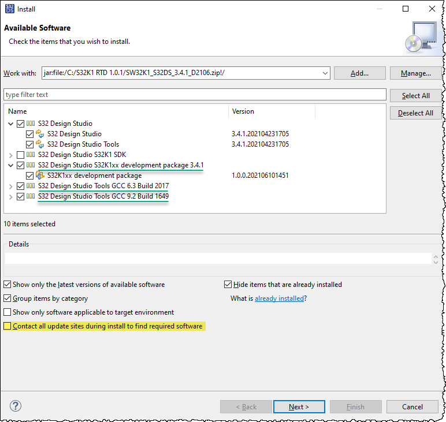Toggle Hide items that are already installed
Image resolution: width=446 pixels, height=422 pixels.
pos(228,284)
